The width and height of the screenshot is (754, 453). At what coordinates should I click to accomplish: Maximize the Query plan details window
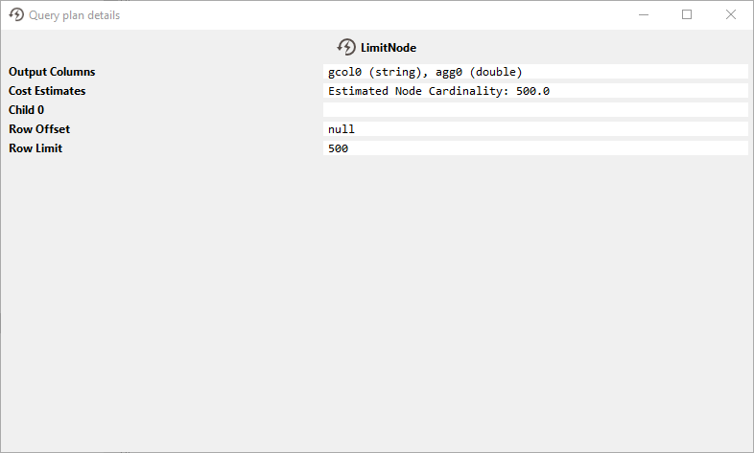click(x=687, y=15)
